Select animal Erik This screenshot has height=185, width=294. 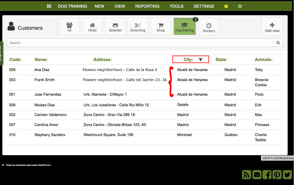[258, 105]
